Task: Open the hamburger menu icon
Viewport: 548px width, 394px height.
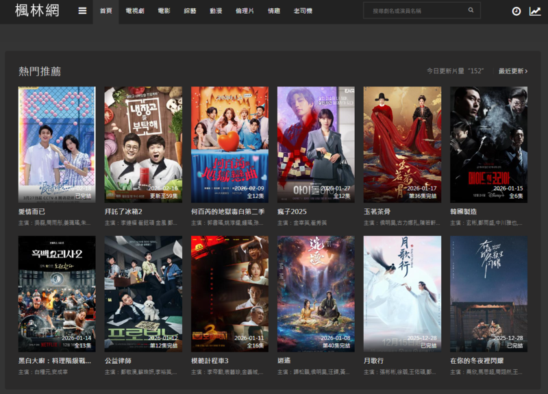Action: tap(82, 11)
